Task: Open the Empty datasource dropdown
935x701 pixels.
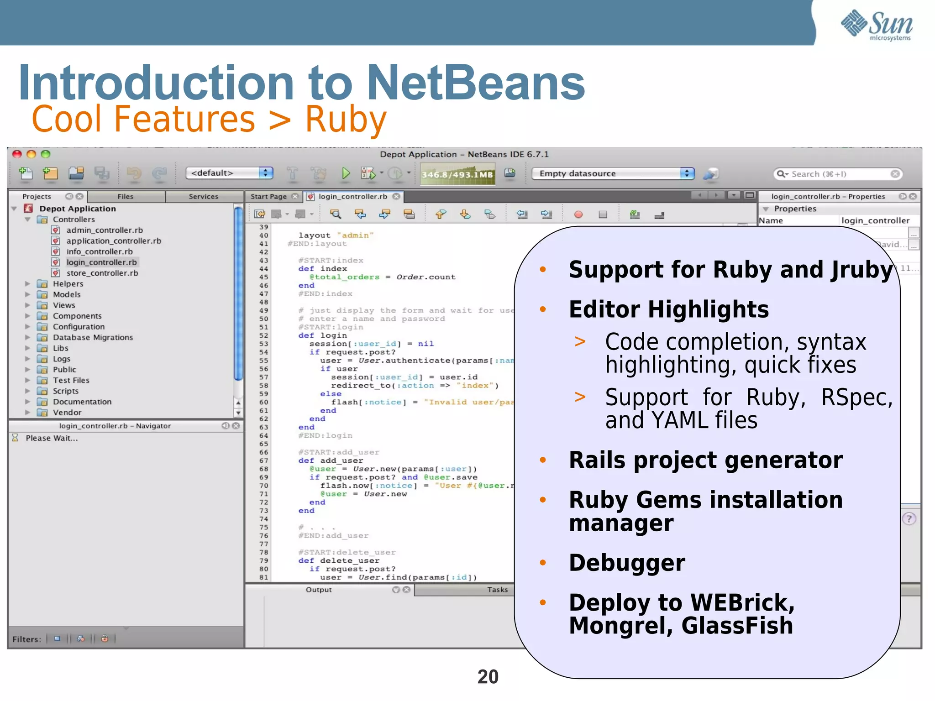Action: pyautogui.click(x=613, y=173)
